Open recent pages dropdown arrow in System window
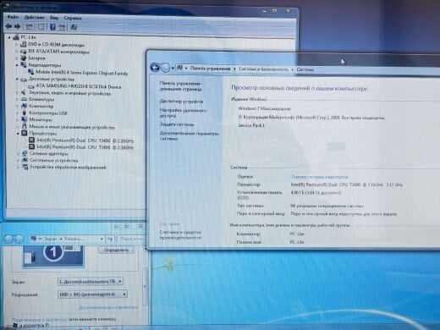Screen dimensions: 440x330 173,69
